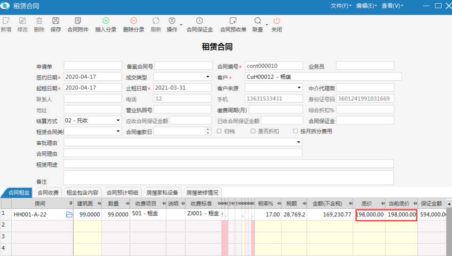Click the 业务员 input field

click(x=365, y=66)
